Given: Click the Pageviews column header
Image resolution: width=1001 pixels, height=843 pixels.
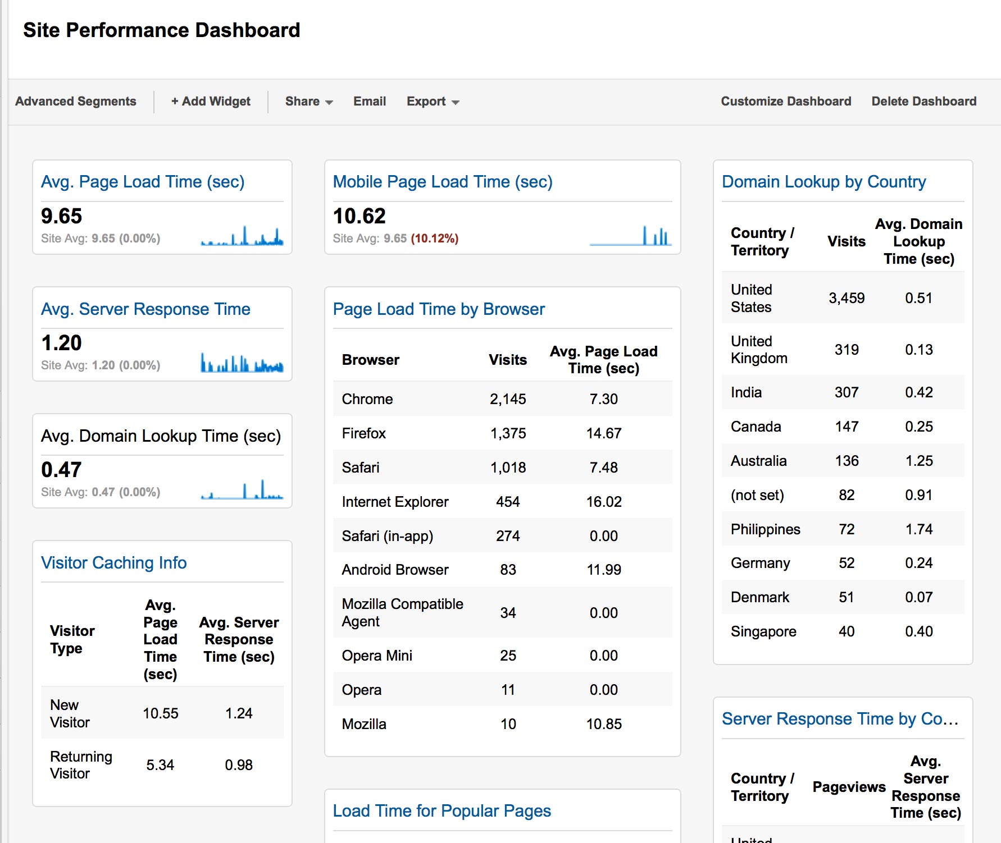Looking at the screenshot, I should click(x=849, y=787).
